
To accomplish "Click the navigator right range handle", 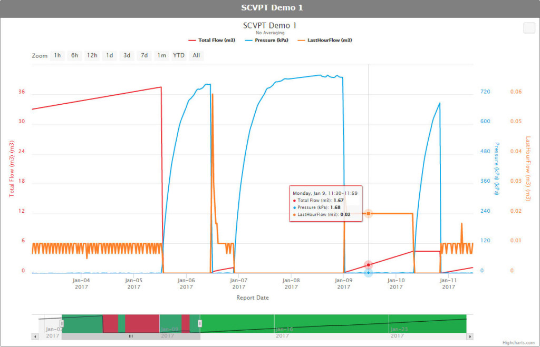I will click(200, 324).
